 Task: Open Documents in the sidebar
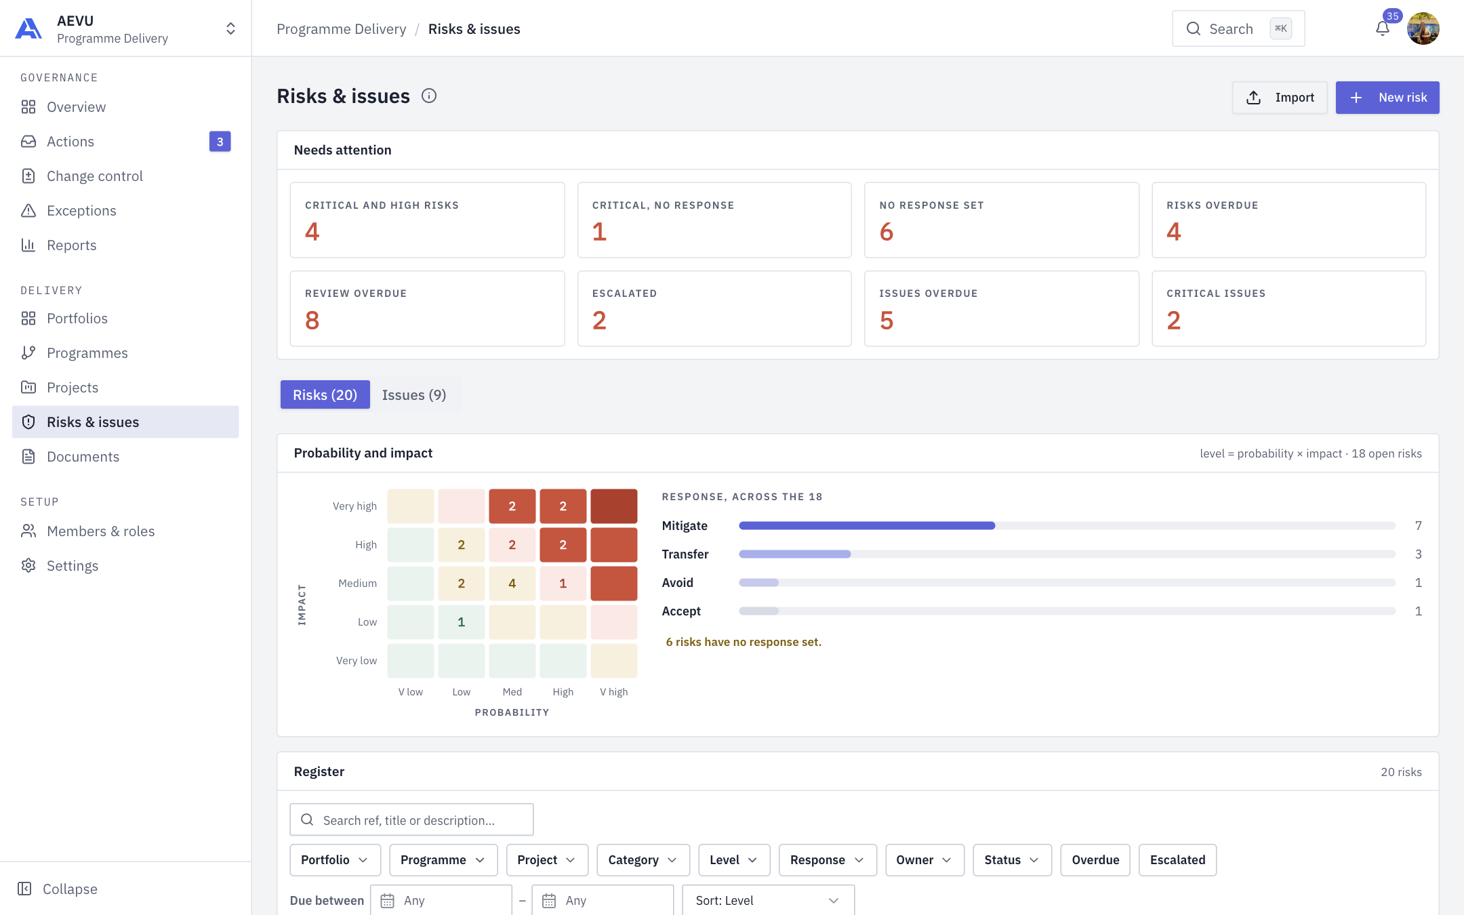[125, 457]
